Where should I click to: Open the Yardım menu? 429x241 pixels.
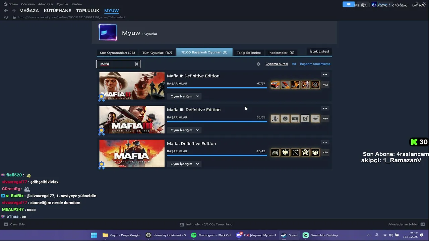click(77, 4)
